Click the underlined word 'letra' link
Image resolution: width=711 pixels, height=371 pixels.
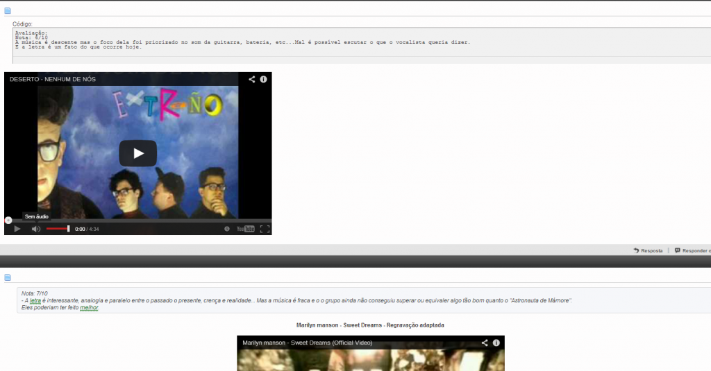pos(35,300)
